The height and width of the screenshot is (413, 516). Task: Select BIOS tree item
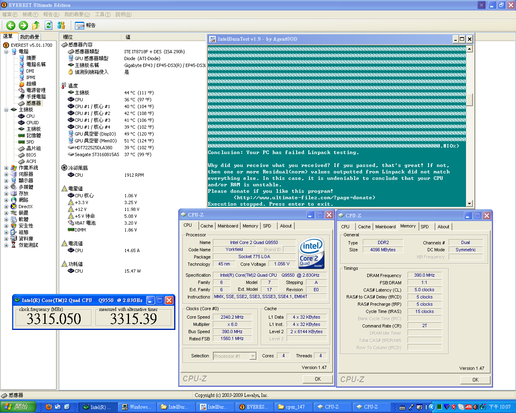(x=31, y=155)
